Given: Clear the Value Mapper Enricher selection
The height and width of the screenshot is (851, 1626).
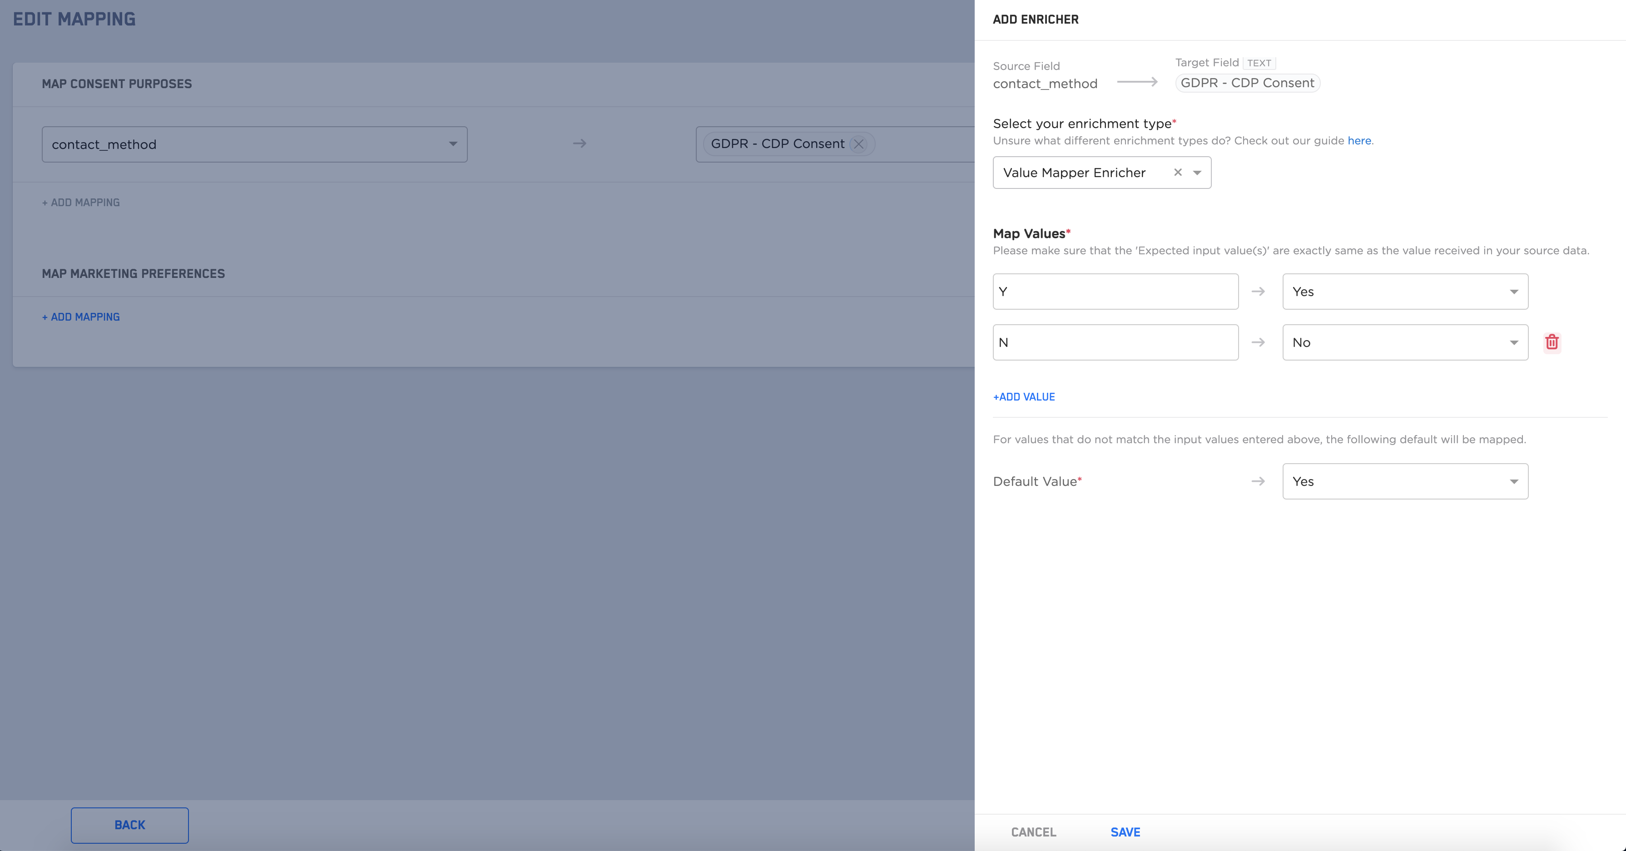Looking at the screenshot, I should 1177,173.
